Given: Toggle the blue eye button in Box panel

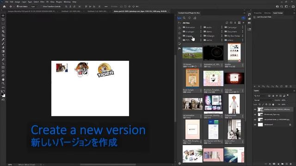Looking at the screenshot, I should [243, 18].
